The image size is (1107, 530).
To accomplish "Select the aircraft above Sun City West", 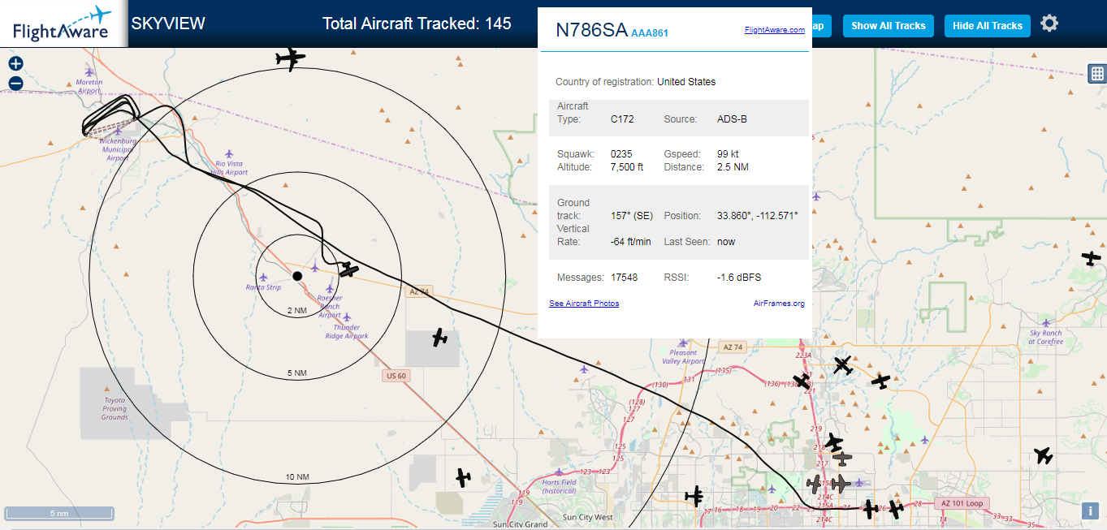I will tap(694, 495).
